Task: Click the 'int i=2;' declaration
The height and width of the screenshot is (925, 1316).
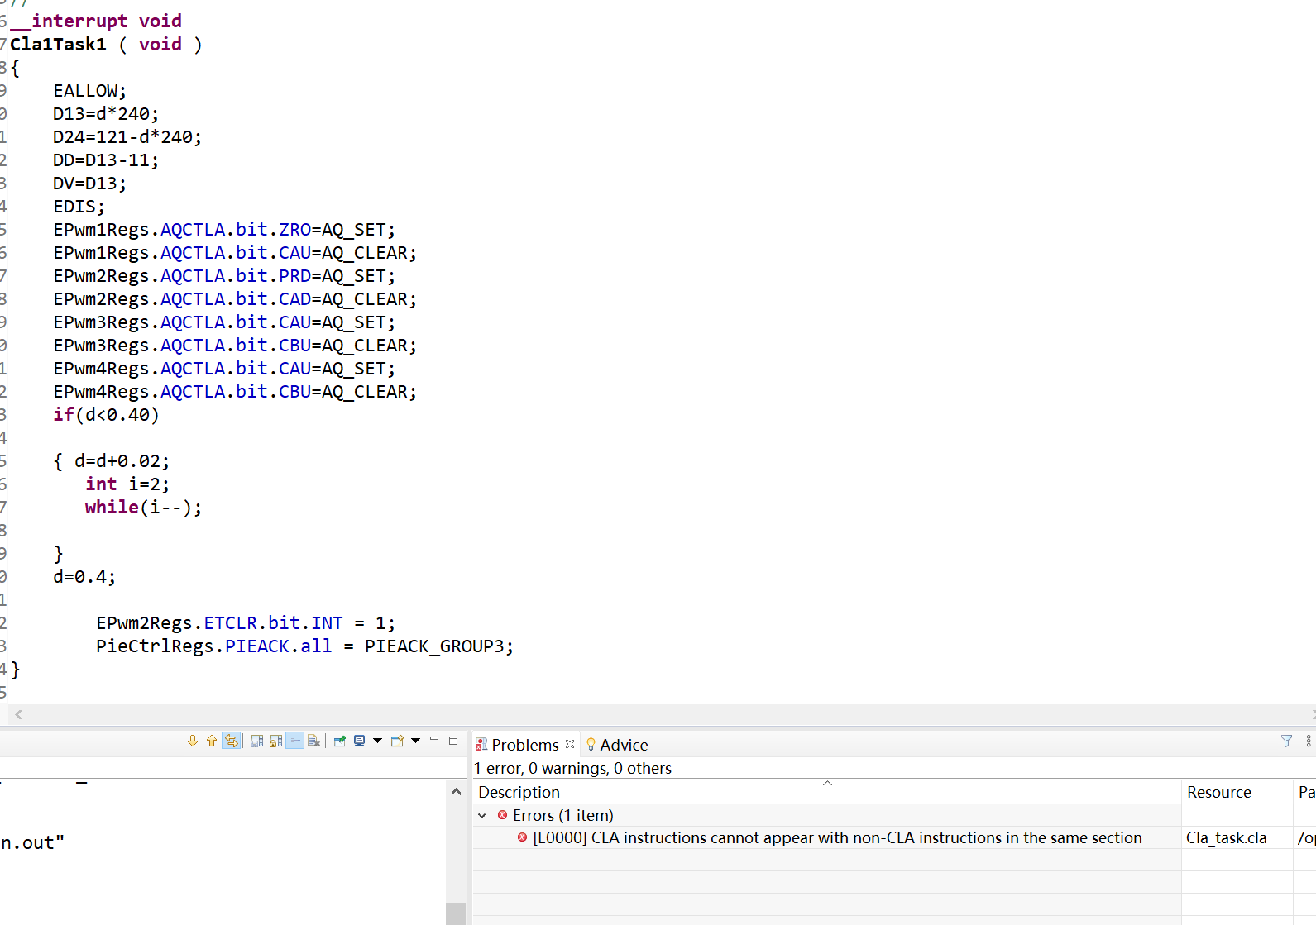Action: [x=127, y=484]
